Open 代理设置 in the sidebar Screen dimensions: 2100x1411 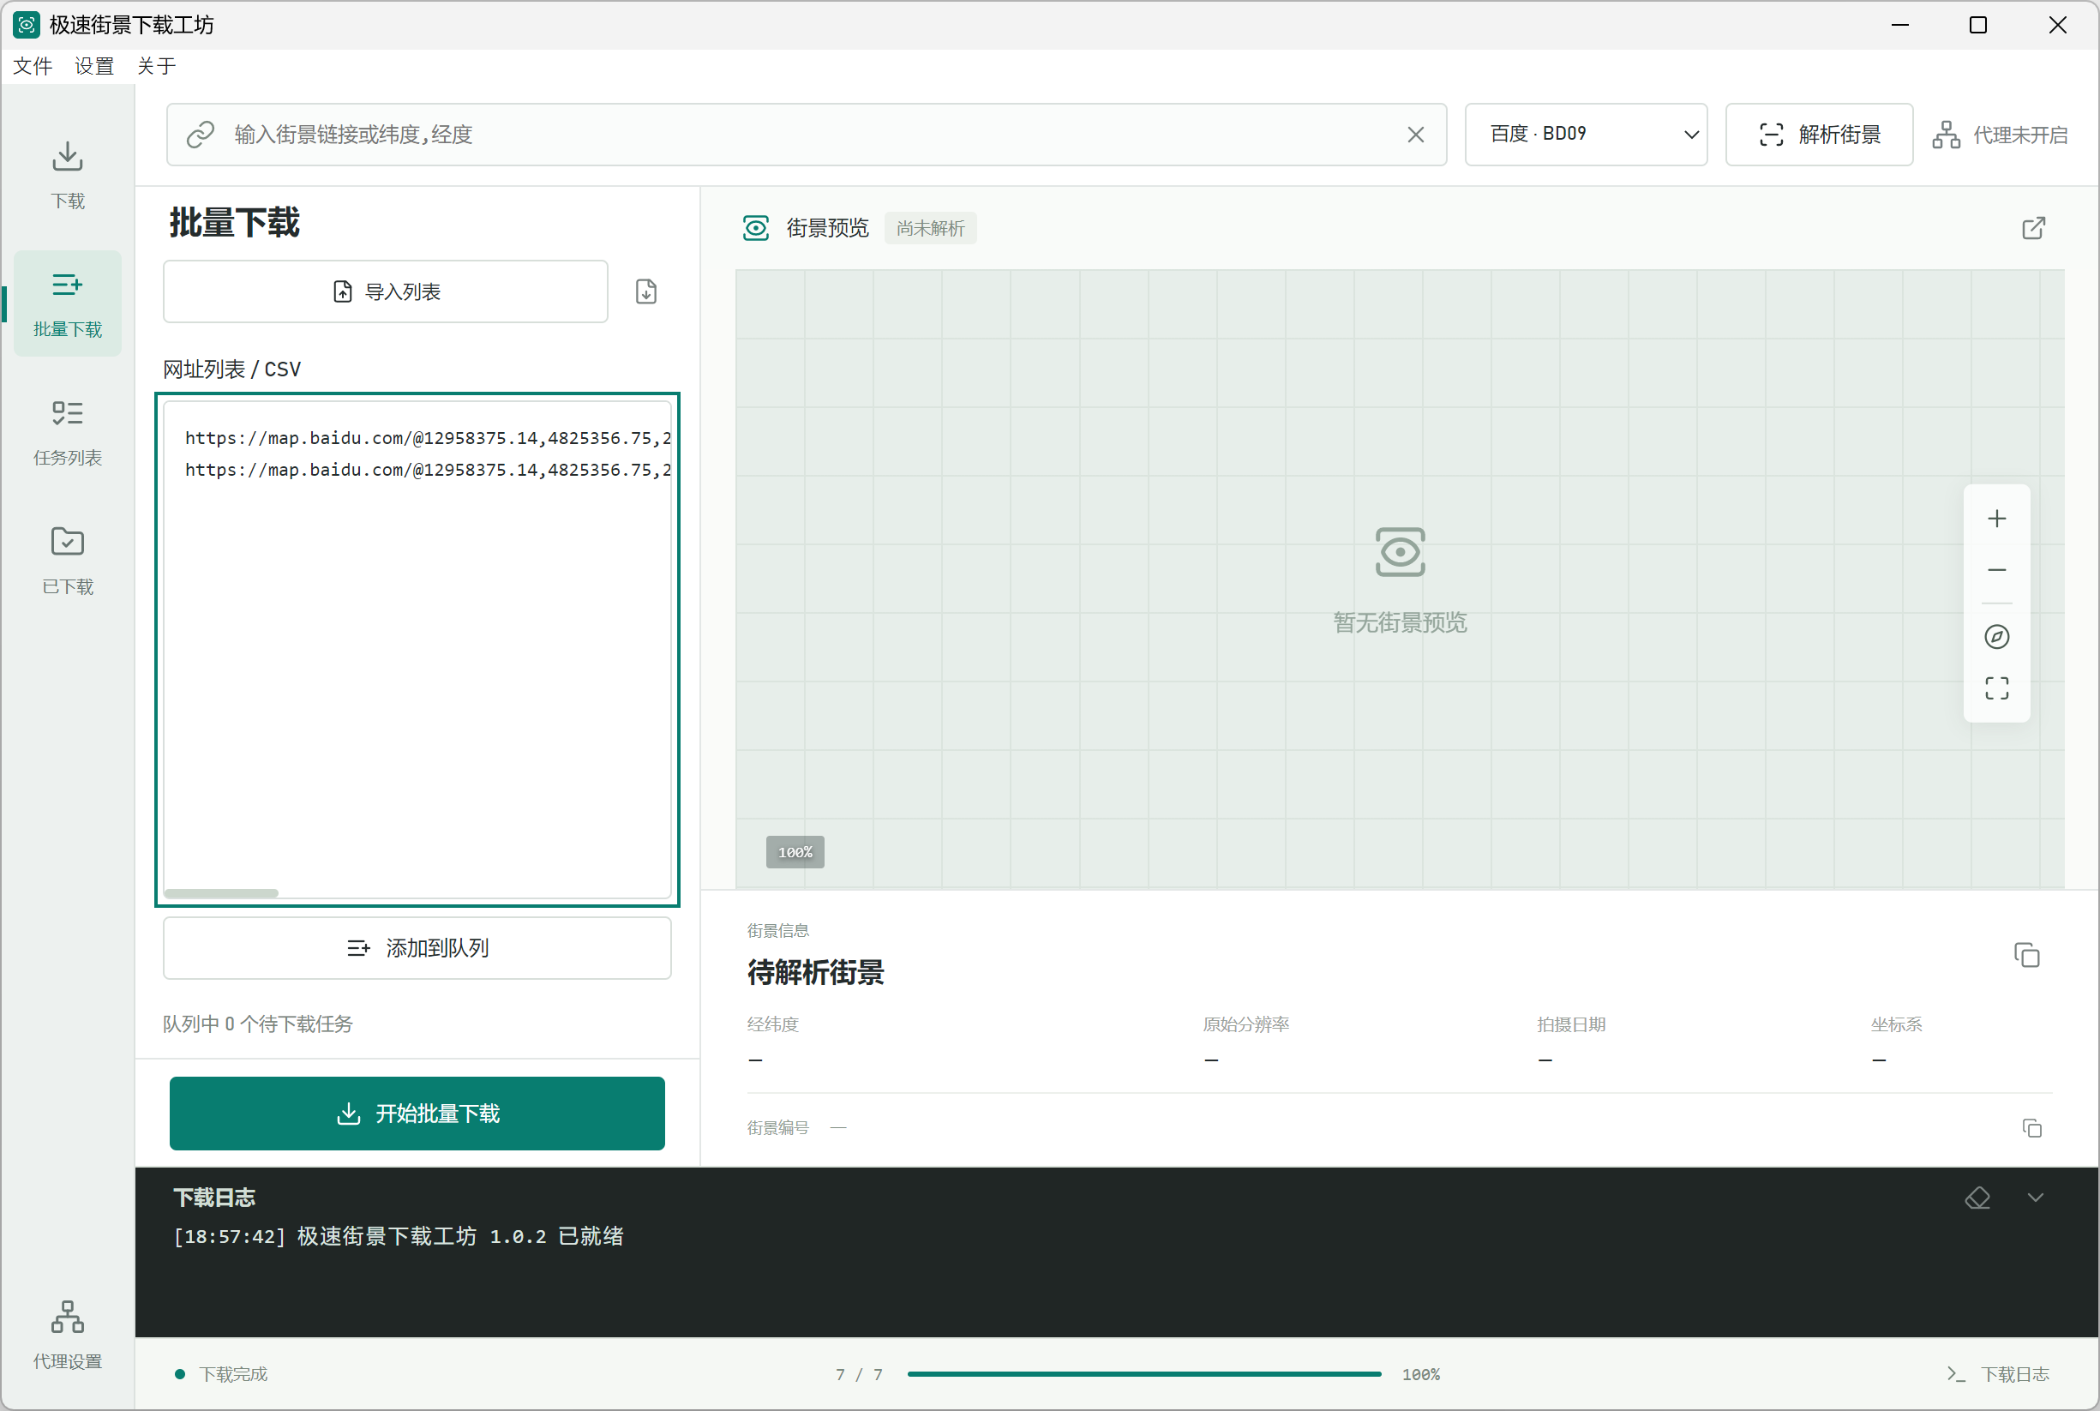pos(68,1335)
